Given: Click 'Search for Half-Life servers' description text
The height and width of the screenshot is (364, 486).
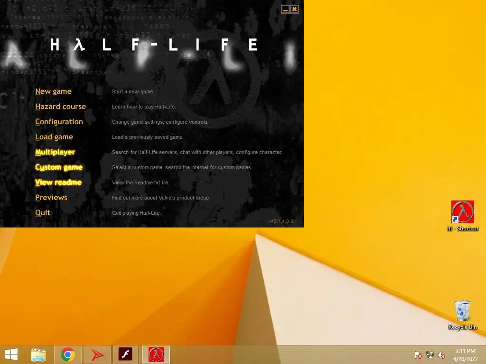Looking at the screenshot, I should point(197,152).
